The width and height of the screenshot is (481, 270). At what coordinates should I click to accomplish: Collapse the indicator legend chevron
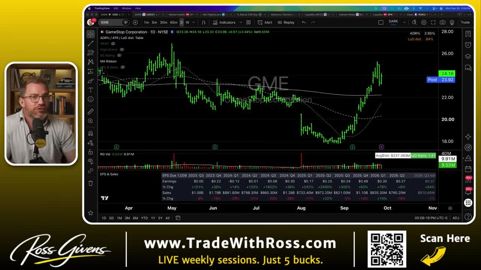[x=104, y=73]
